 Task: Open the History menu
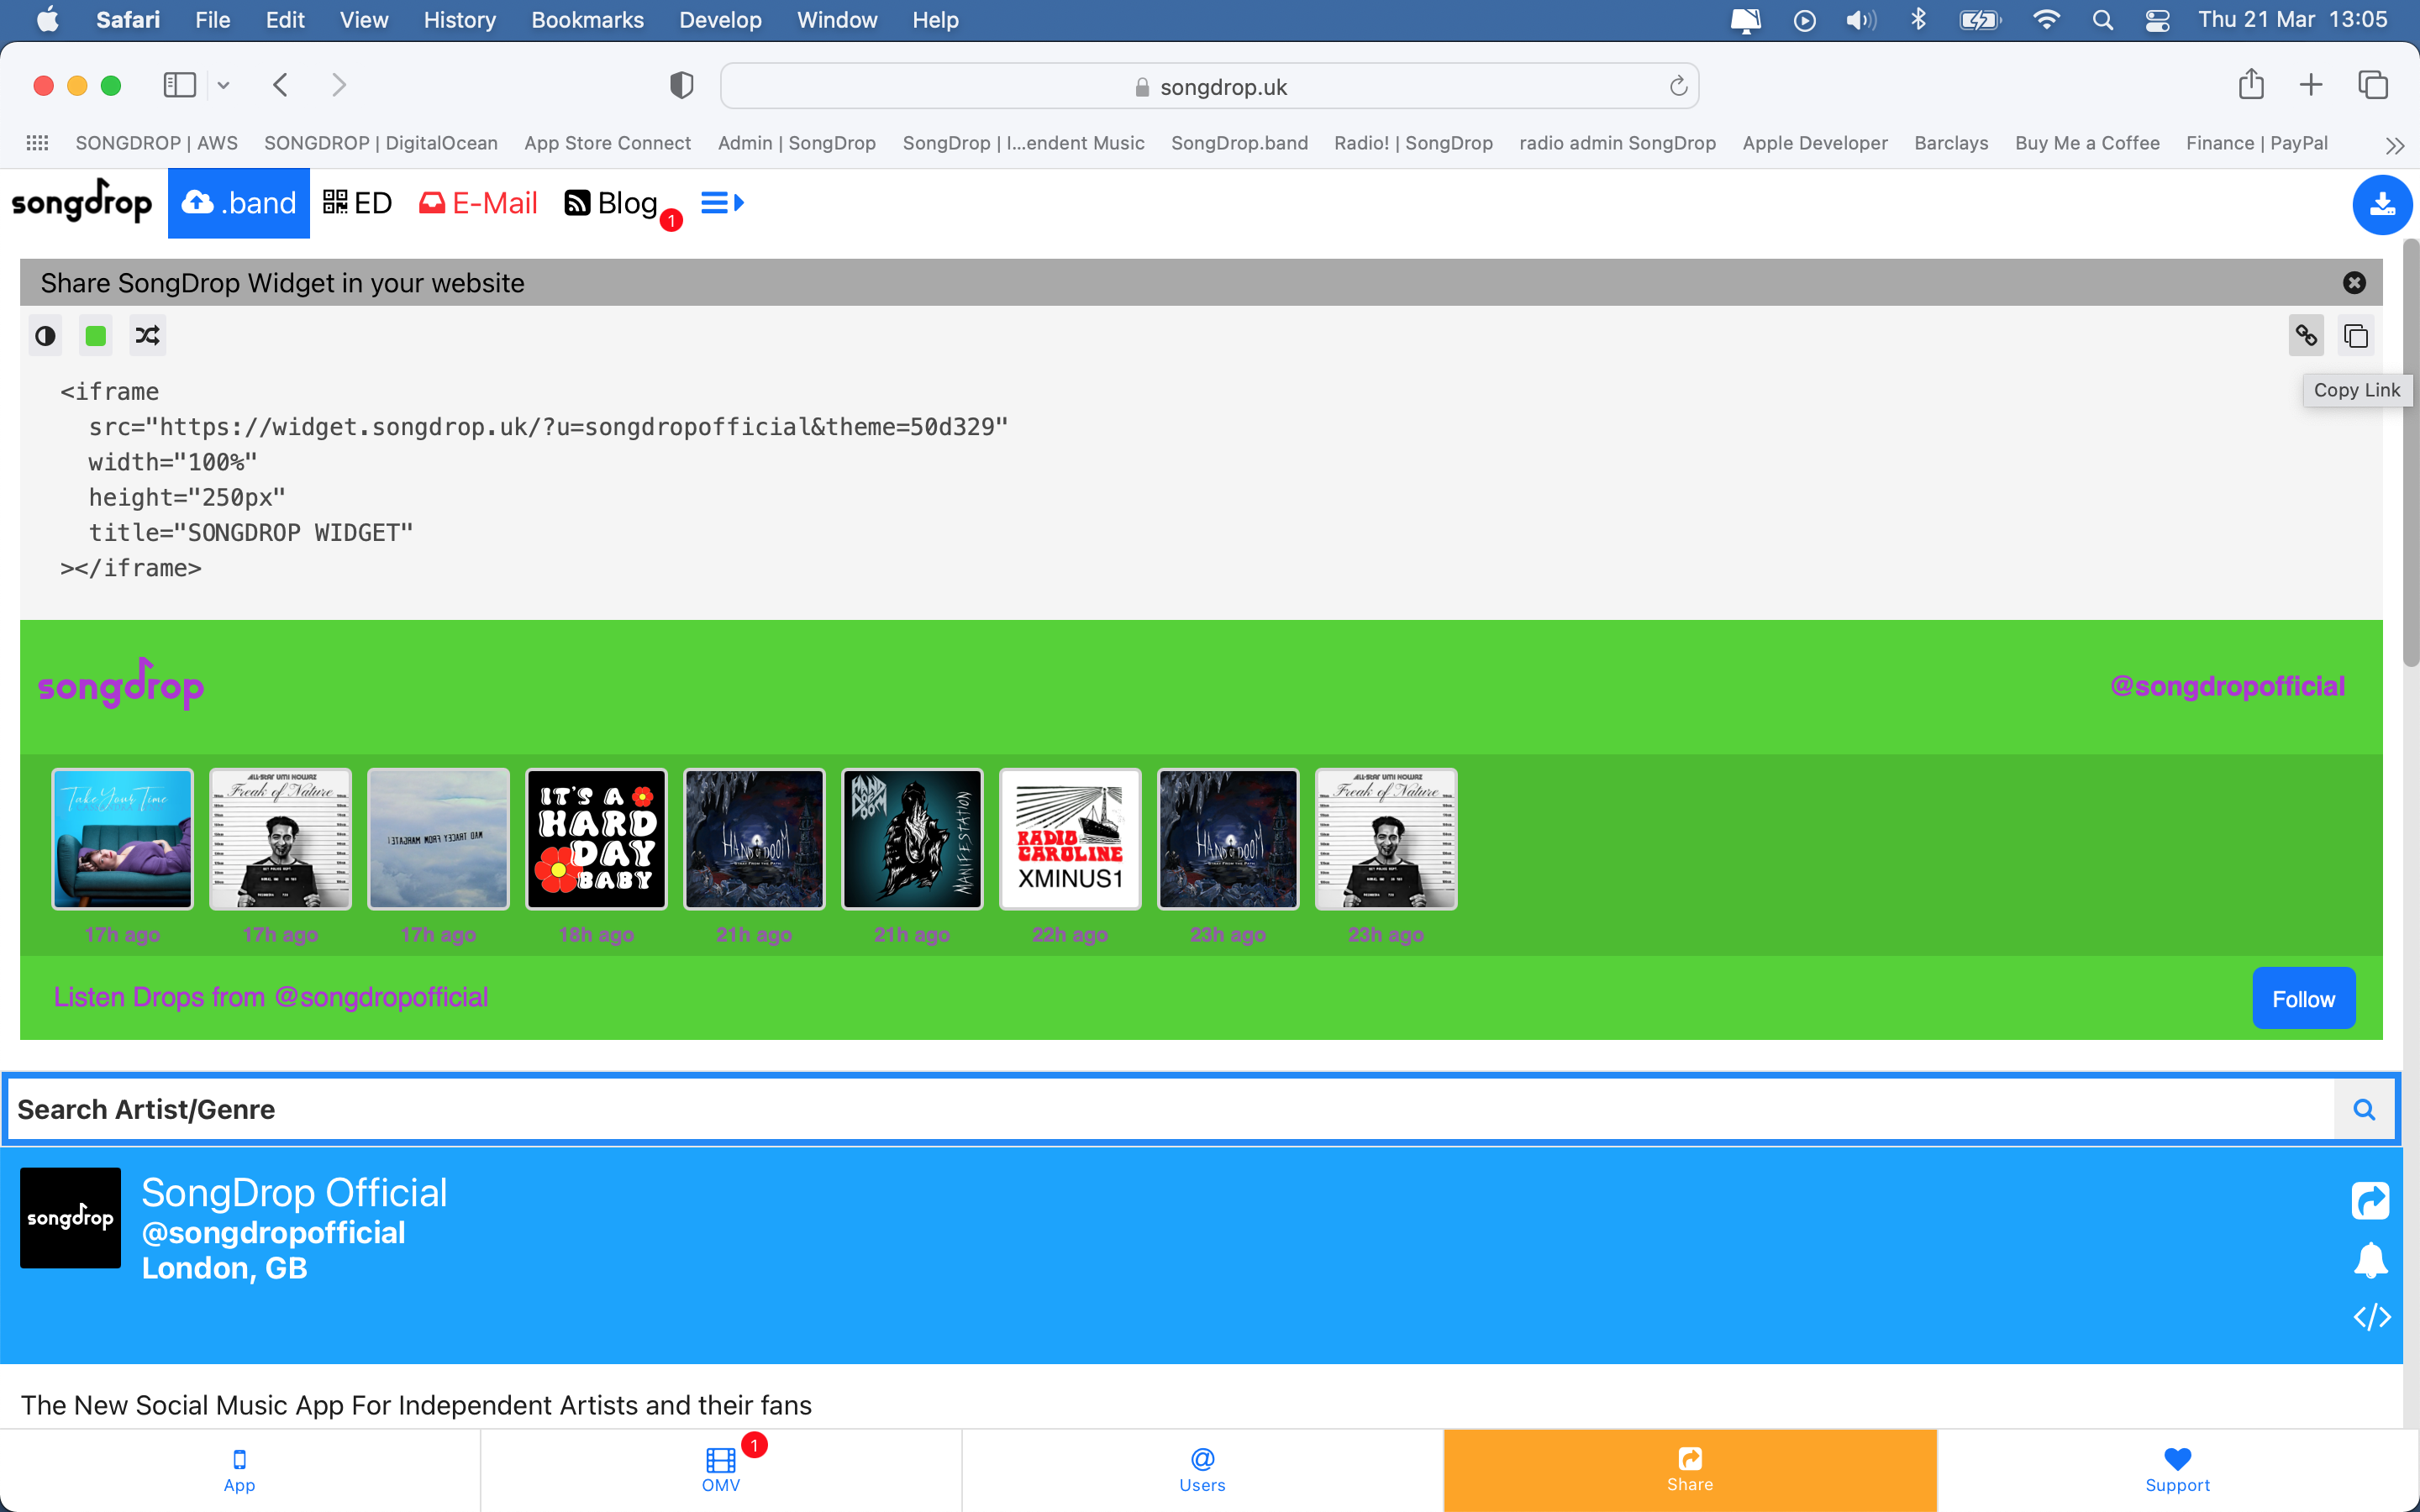tap(459, 20)
